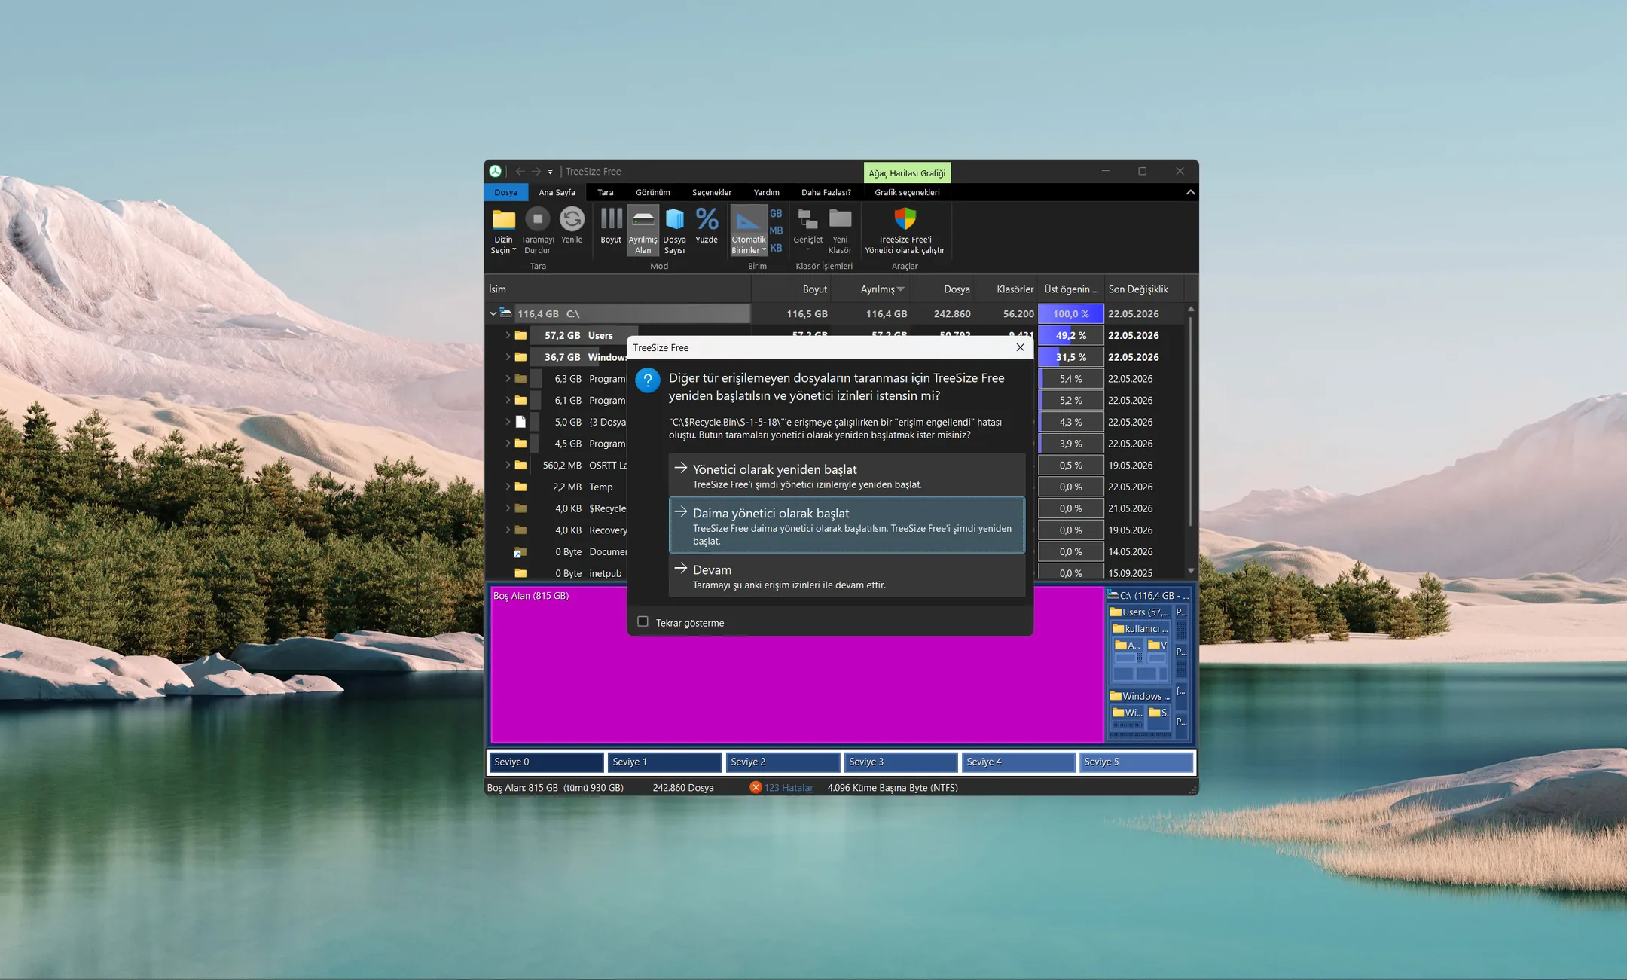Stop the scan with Taramayı Durdur
1627x980 pixels.
[x=537, y=231]
